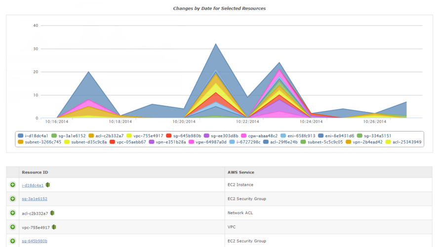Expand the sg-3a1e6152 row details
Image resolution: width=438 pixels, height=247 pixels.
tap(12, 199)
